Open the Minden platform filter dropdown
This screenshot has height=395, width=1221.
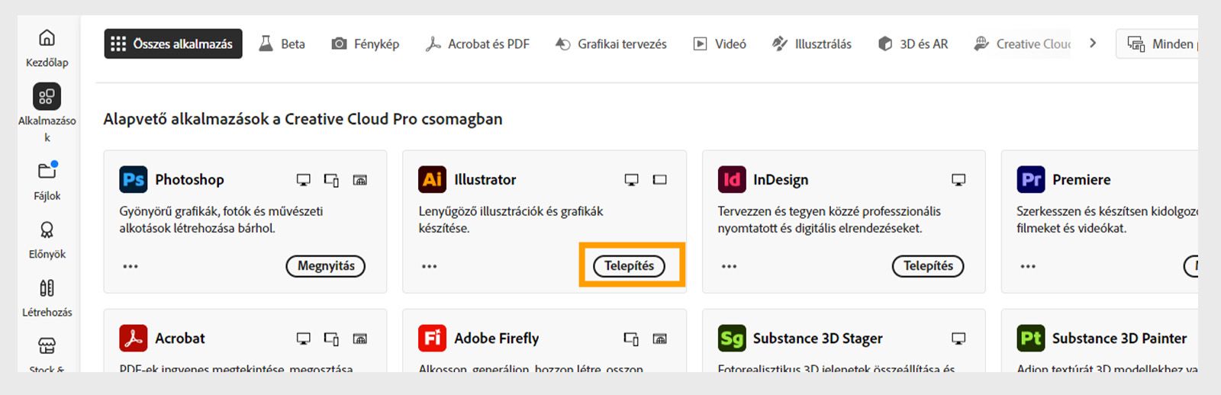tap(1158, 44)
